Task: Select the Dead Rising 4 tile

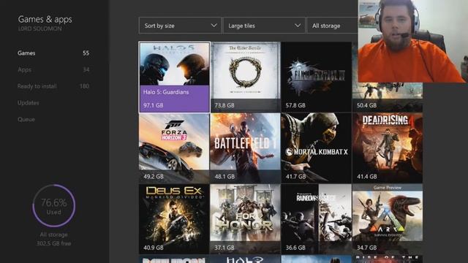Action: [x=388, y=148]
